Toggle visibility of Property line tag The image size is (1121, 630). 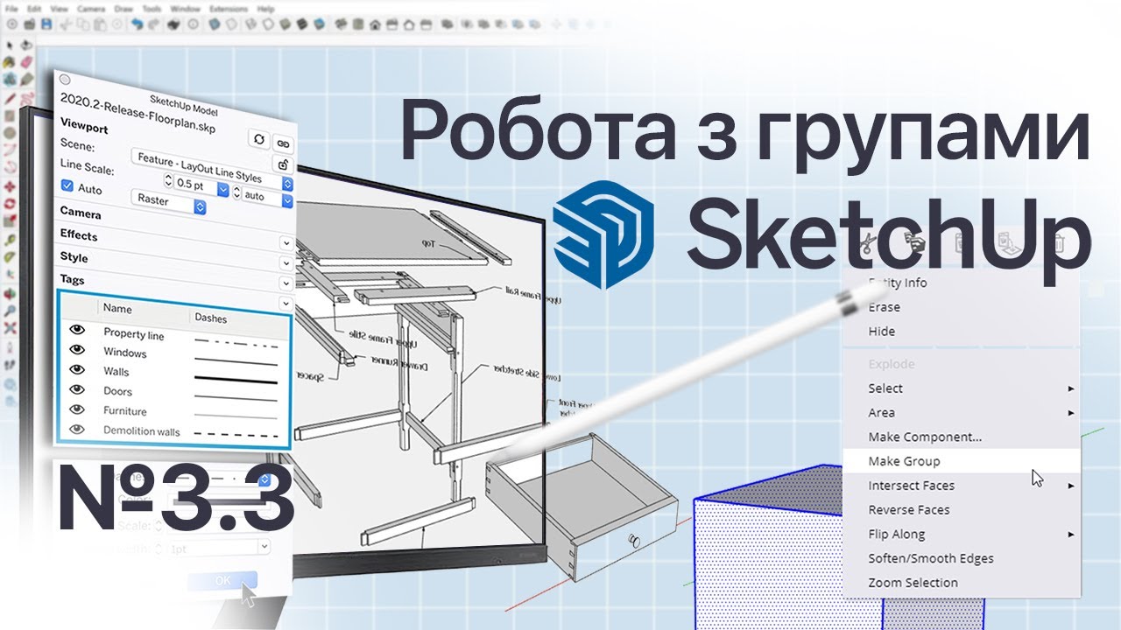click(79, 330)
